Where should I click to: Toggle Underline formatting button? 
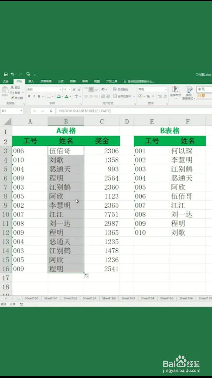[x=39, y=96]
